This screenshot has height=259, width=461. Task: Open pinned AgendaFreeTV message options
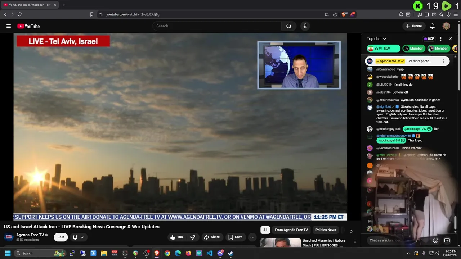[x=444, y=61]
